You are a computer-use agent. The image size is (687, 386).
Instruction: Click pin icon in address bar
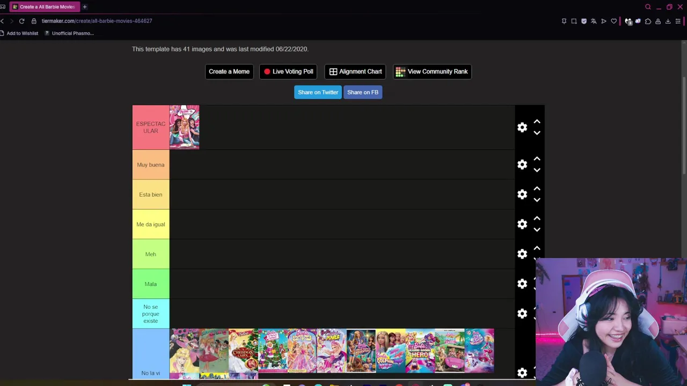(564, 21)
